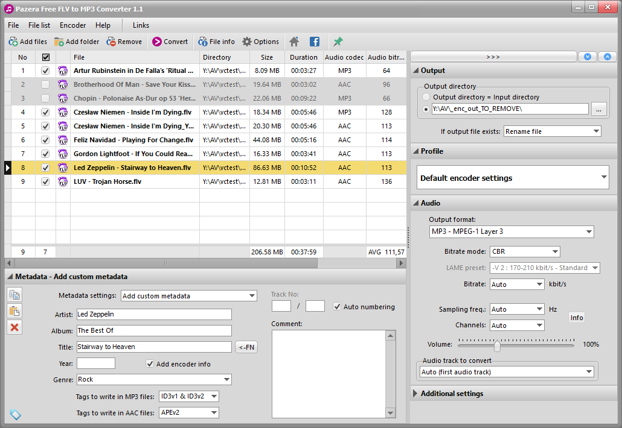The image size is (622, 428).
Task: Open the File menu
Action: 13,25
